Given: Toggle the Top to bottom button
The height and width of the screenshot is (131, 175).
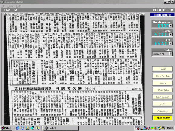Looking at the screenshot, I should tap(163, 118).
